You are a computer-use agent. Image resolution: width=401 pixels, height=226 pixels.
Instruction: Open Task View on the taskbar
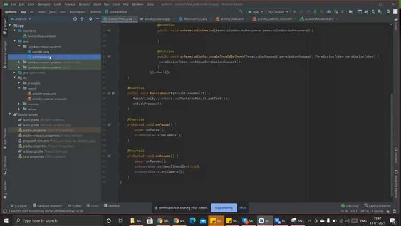click(x=121, y=220)
